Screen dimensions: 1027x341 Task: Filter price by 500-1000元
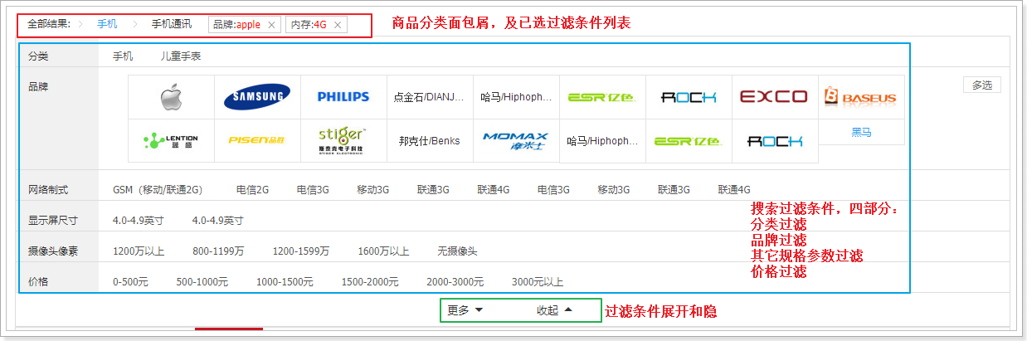pos(202,282)
